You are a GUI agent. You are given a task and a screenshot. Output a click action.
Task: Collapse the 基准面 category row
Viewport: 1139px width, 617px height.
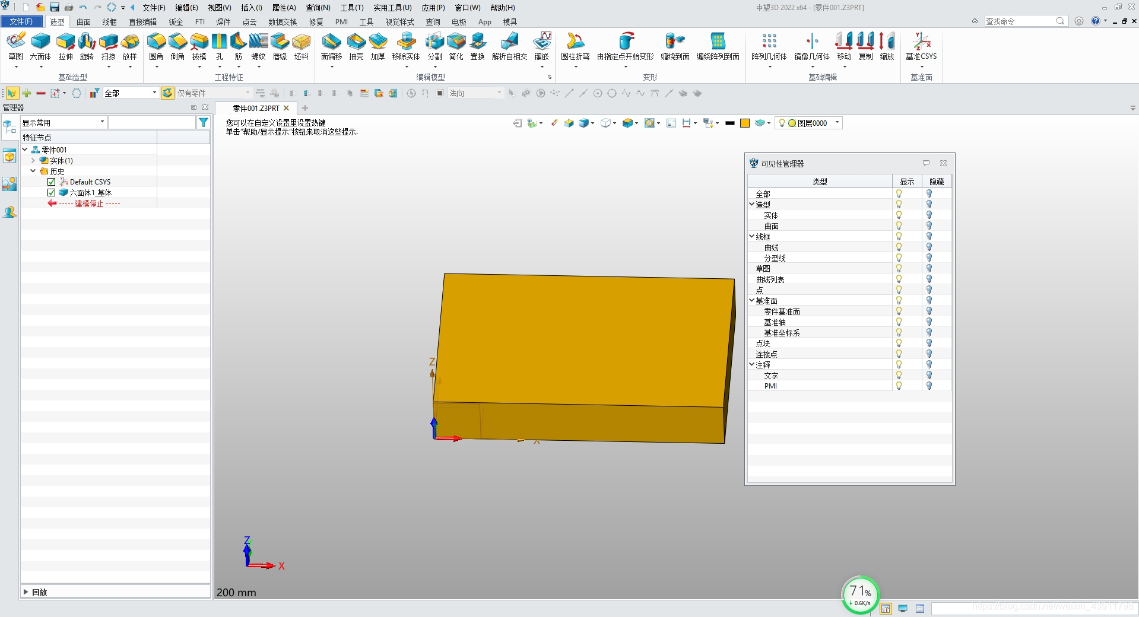coord(752,300)
